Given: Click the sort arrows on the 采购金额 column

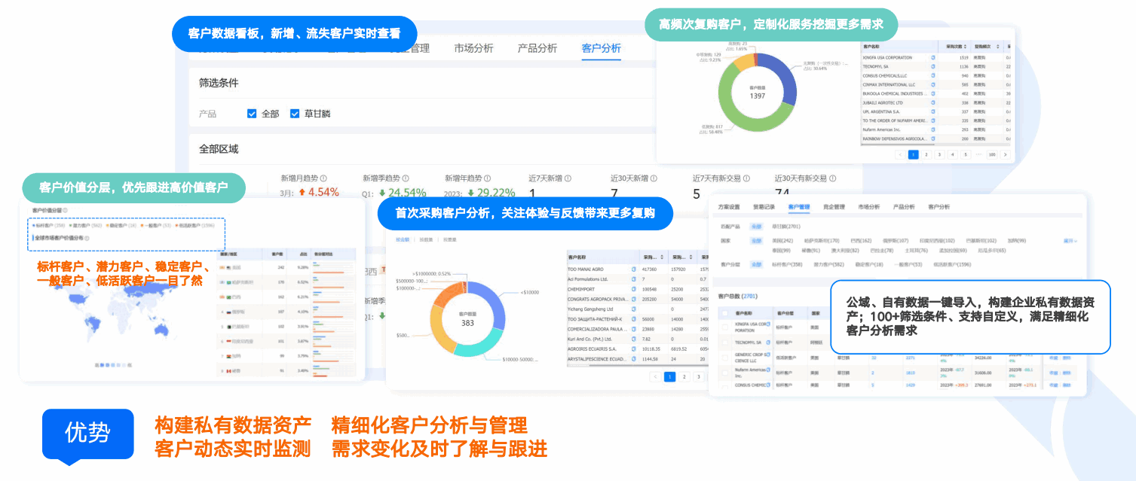Looking at the screenshot, I should tap(661, 257).
